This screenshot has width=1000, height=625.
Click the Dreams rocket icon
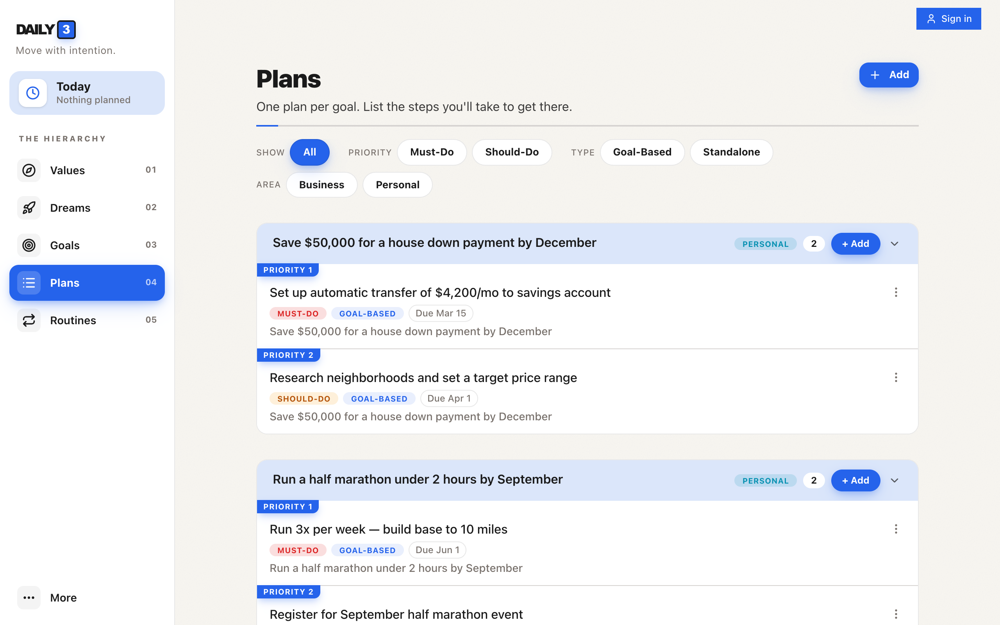pyautogui.click(x=29, y=208)
